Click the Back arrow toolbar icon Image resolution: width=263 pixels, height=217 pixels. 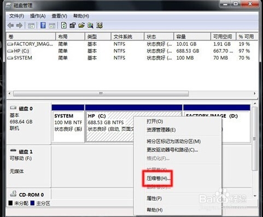coord(10,26)
